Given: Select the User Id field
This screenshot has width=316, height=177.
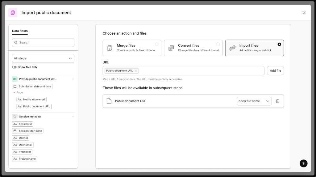Looking at the screenshot, I should tap(21, 138).
